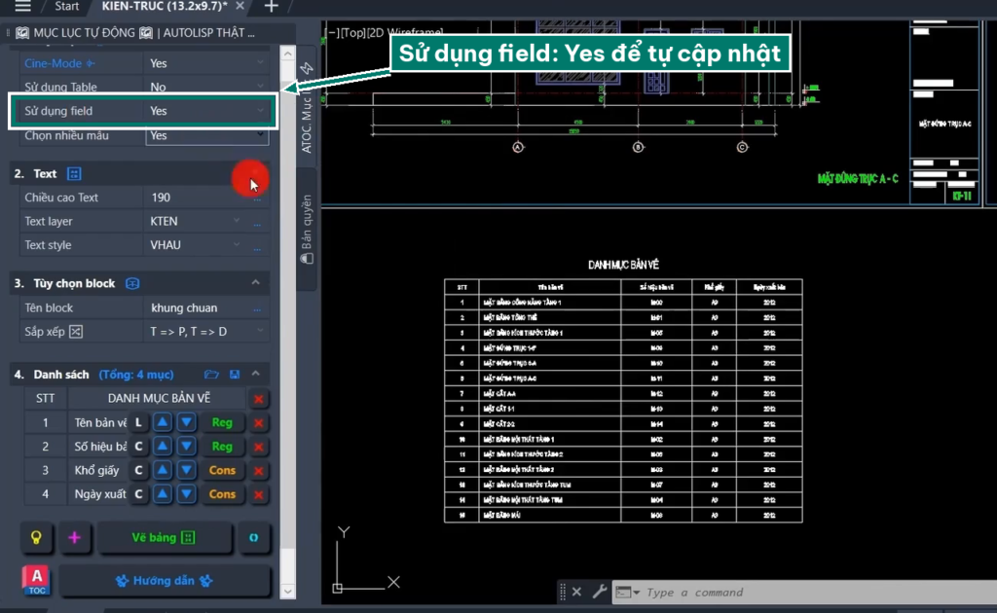Toggle Cons mode for row 3 Khổ giấy
The height and width of the screenshot is (613, 997).
point(222,470)
